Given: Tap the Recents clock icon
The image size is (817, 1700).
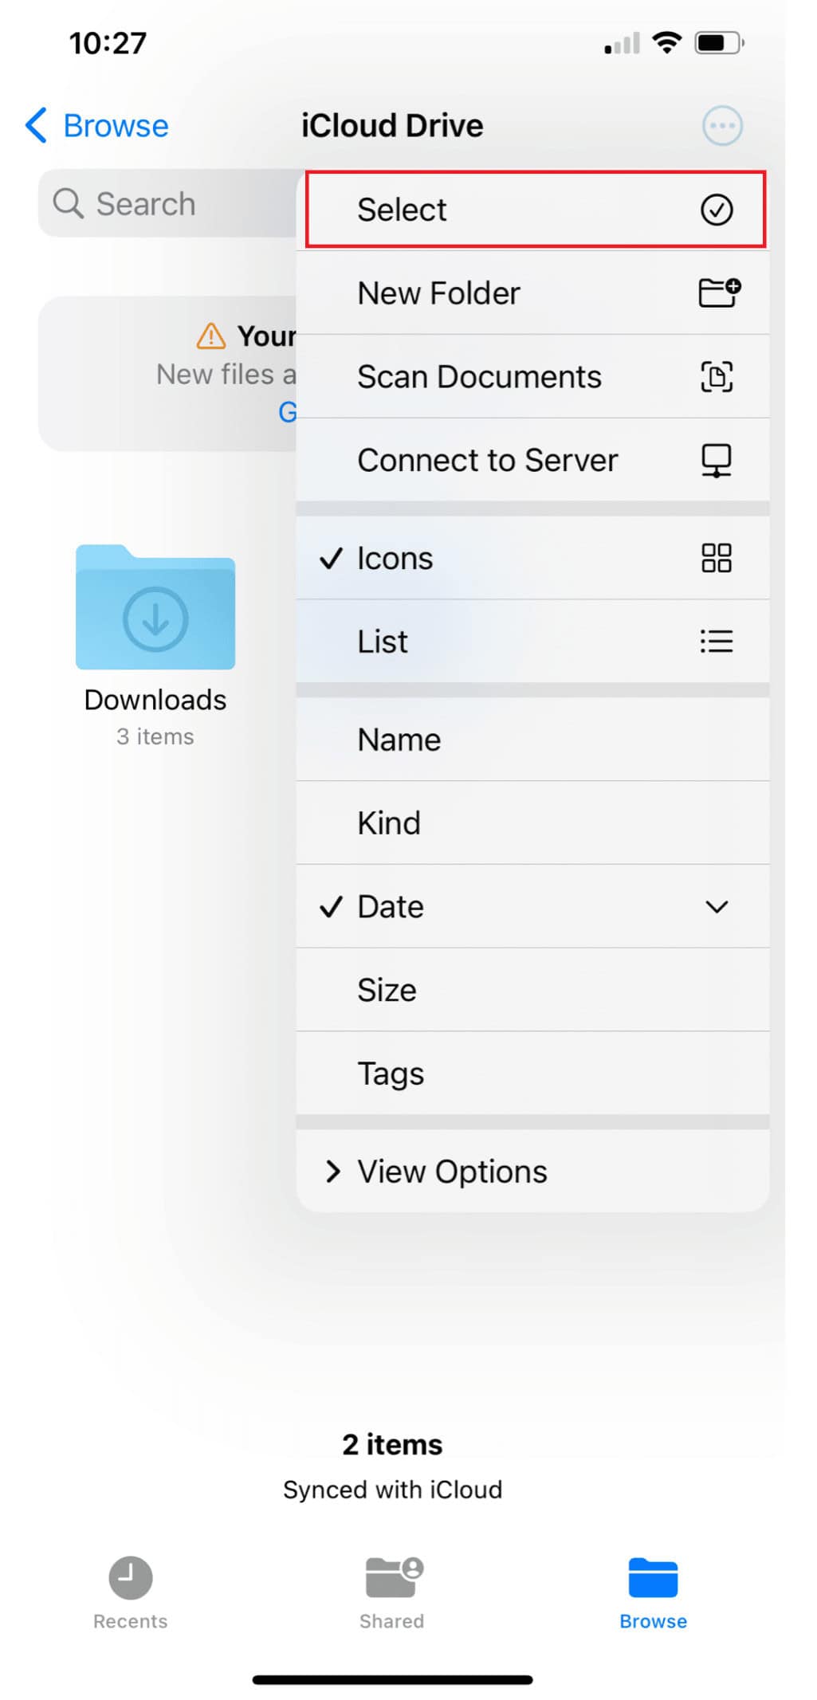Looking at the screenshot, I should pos(131,1577).
